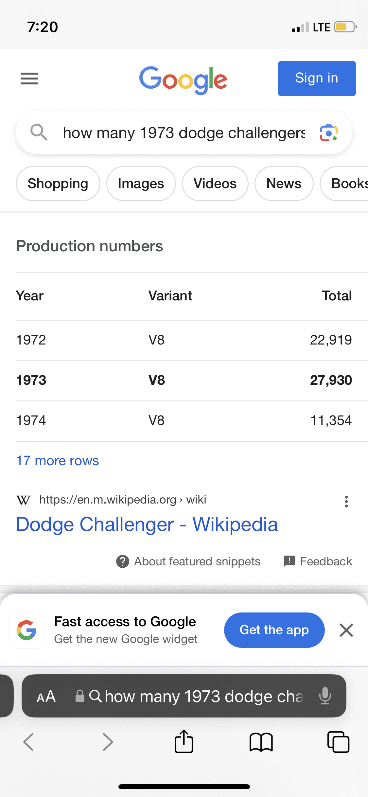368x797 pixels.
Task: Switch to the Images filter tab
Action: click(141, 184)
